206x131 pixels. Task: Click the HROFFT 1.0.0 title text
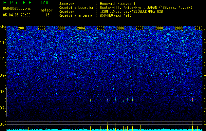(26, 3)
